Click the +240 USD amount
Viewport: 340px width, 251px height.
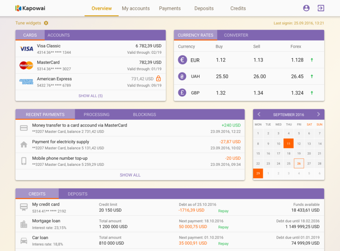[x=231, y=125]
